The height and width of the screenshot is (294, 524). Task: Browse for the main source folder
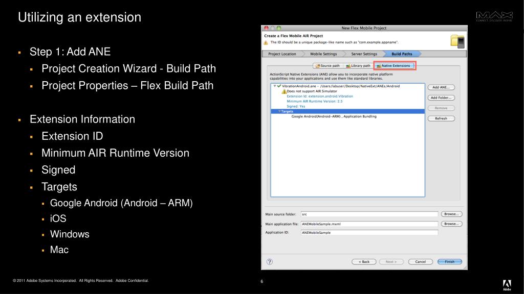pyautogui.click(x=451, y=214)
